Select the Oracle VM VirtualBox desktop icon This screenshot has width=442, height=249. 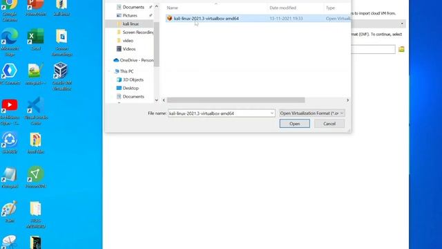click(x=61, y=76)
